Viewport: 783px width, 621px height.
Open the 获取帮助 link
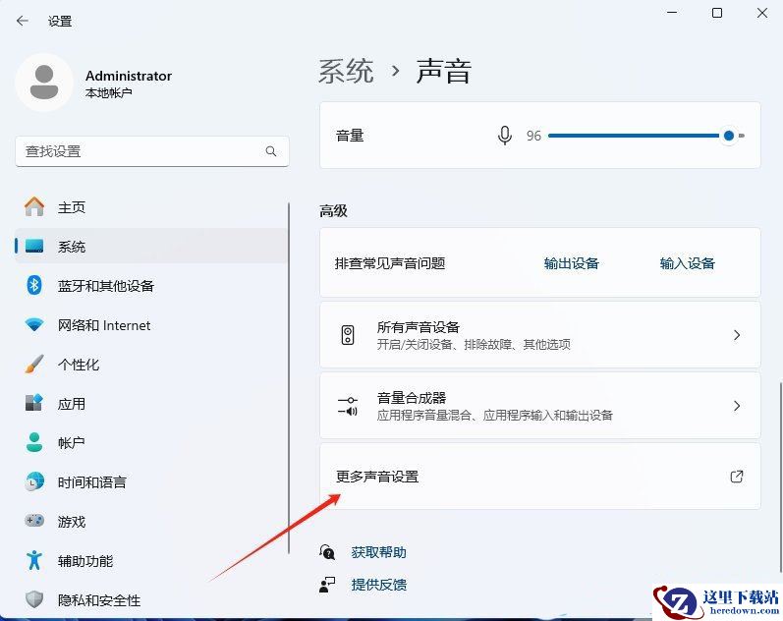point(378,552)
